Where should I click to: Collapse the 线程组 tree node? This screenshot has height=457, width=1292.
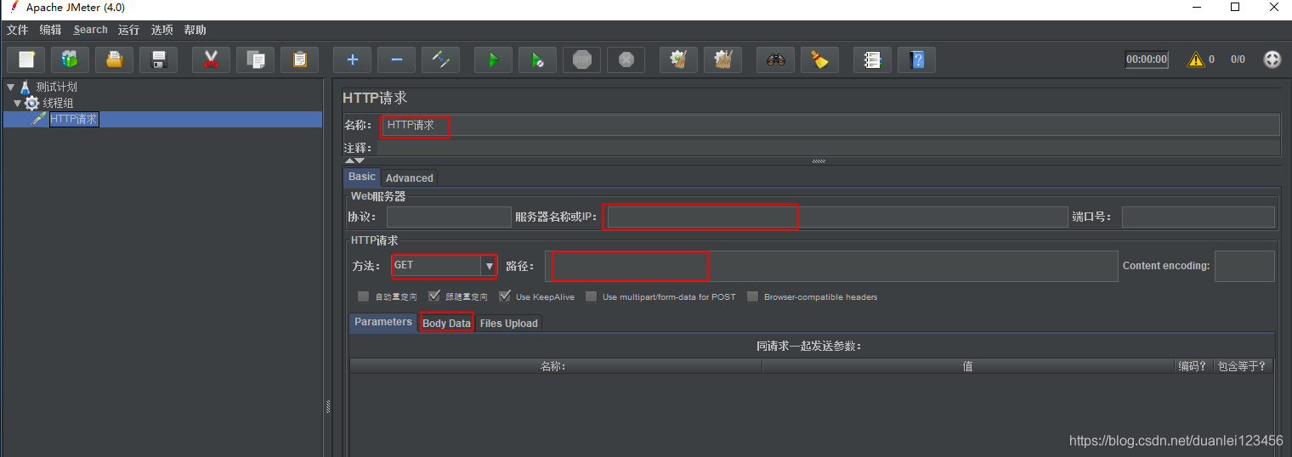pyautogui.click(x=18, y=103)
